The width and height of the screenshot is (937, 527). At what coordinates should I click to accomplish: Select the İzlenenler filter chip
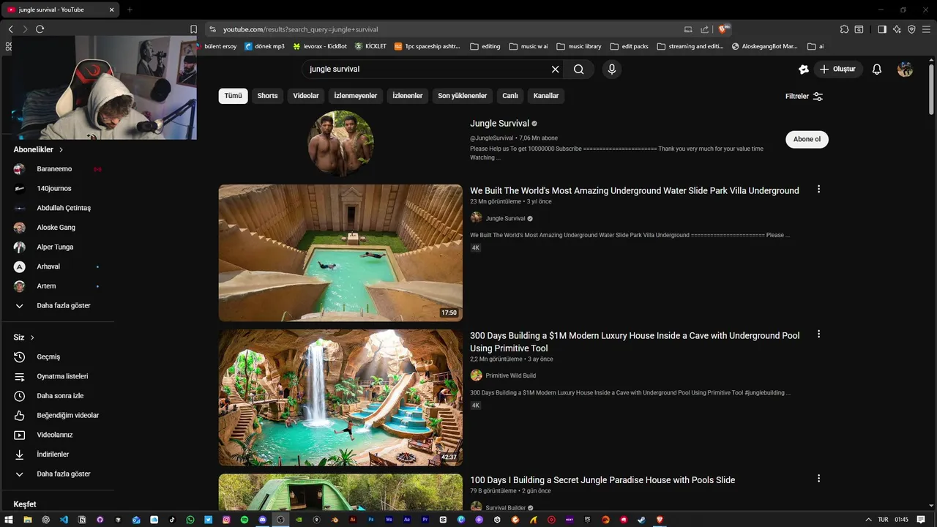pyautogui.click(x=408, y=96)
